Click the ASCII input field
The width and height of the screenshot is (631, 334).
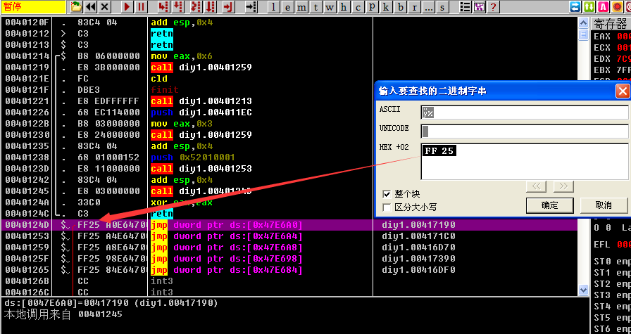(x=525, y=113)
